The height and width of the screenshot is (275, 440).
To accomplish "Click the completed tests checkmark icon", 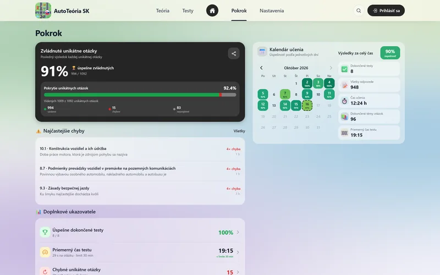I will click(x=344, y=69).
